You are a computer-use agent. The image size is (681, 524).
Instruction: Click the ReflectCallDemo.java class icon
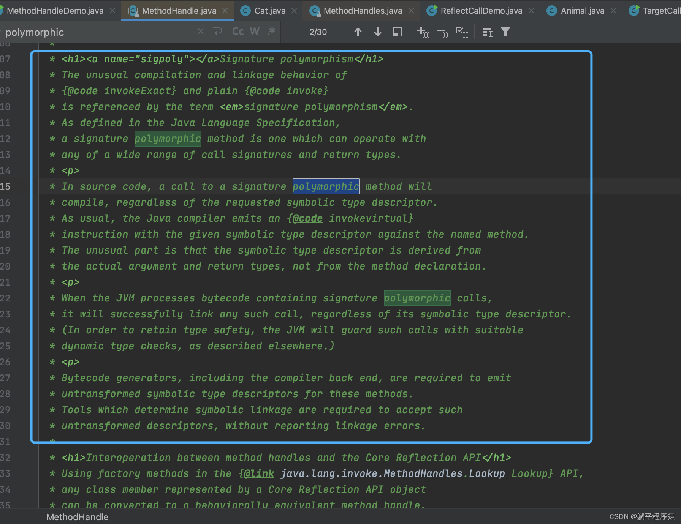[x=431, y=11]
